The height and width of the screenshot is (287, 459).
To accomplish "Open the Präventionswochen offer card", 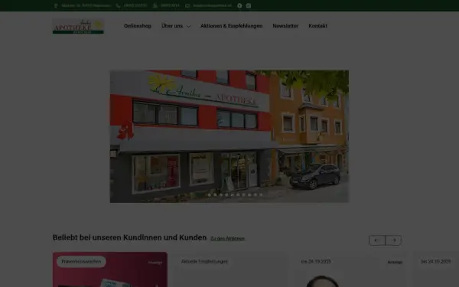I will point(110,269).
